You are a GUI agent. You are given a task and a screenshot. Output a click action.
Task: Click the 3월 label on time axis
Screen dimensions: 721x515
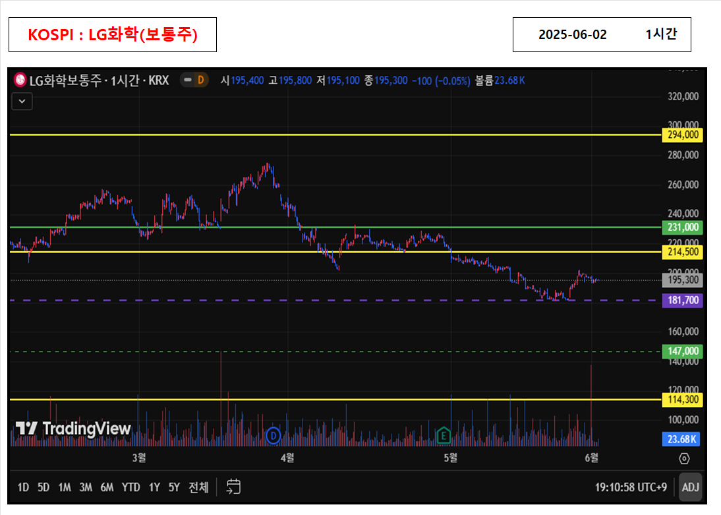(139, 458)
